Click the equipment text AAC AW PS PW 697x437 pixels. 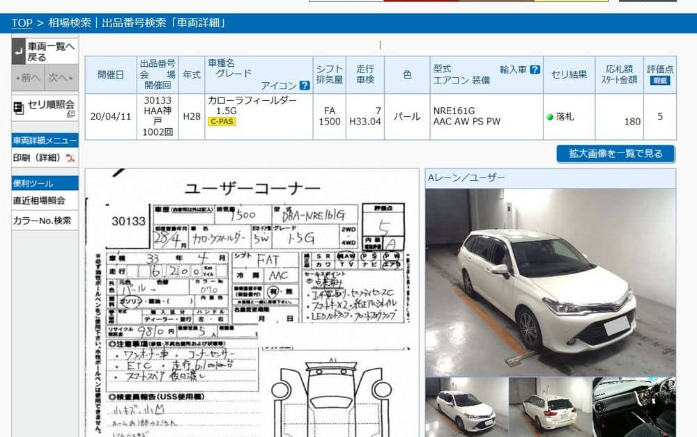tap(467, 122)
